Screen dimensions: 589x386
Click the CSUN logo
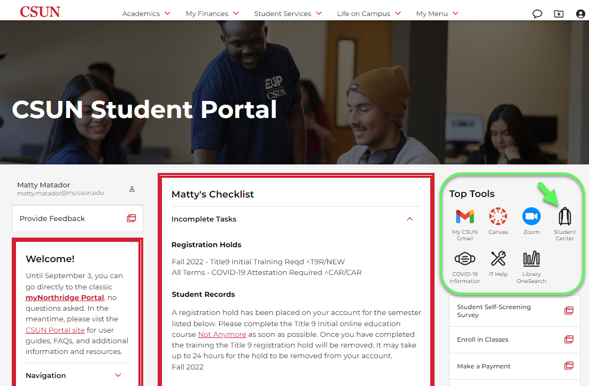[x=41, y=12]
